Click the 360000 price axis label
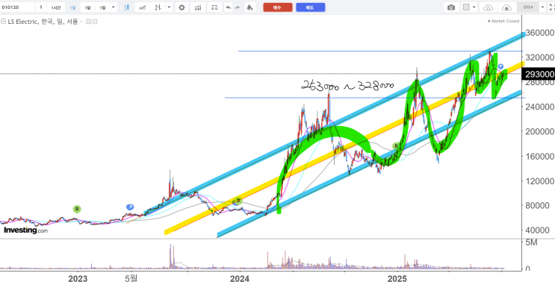The height and width of the screenshot is (282, 555). coord(540,33)
